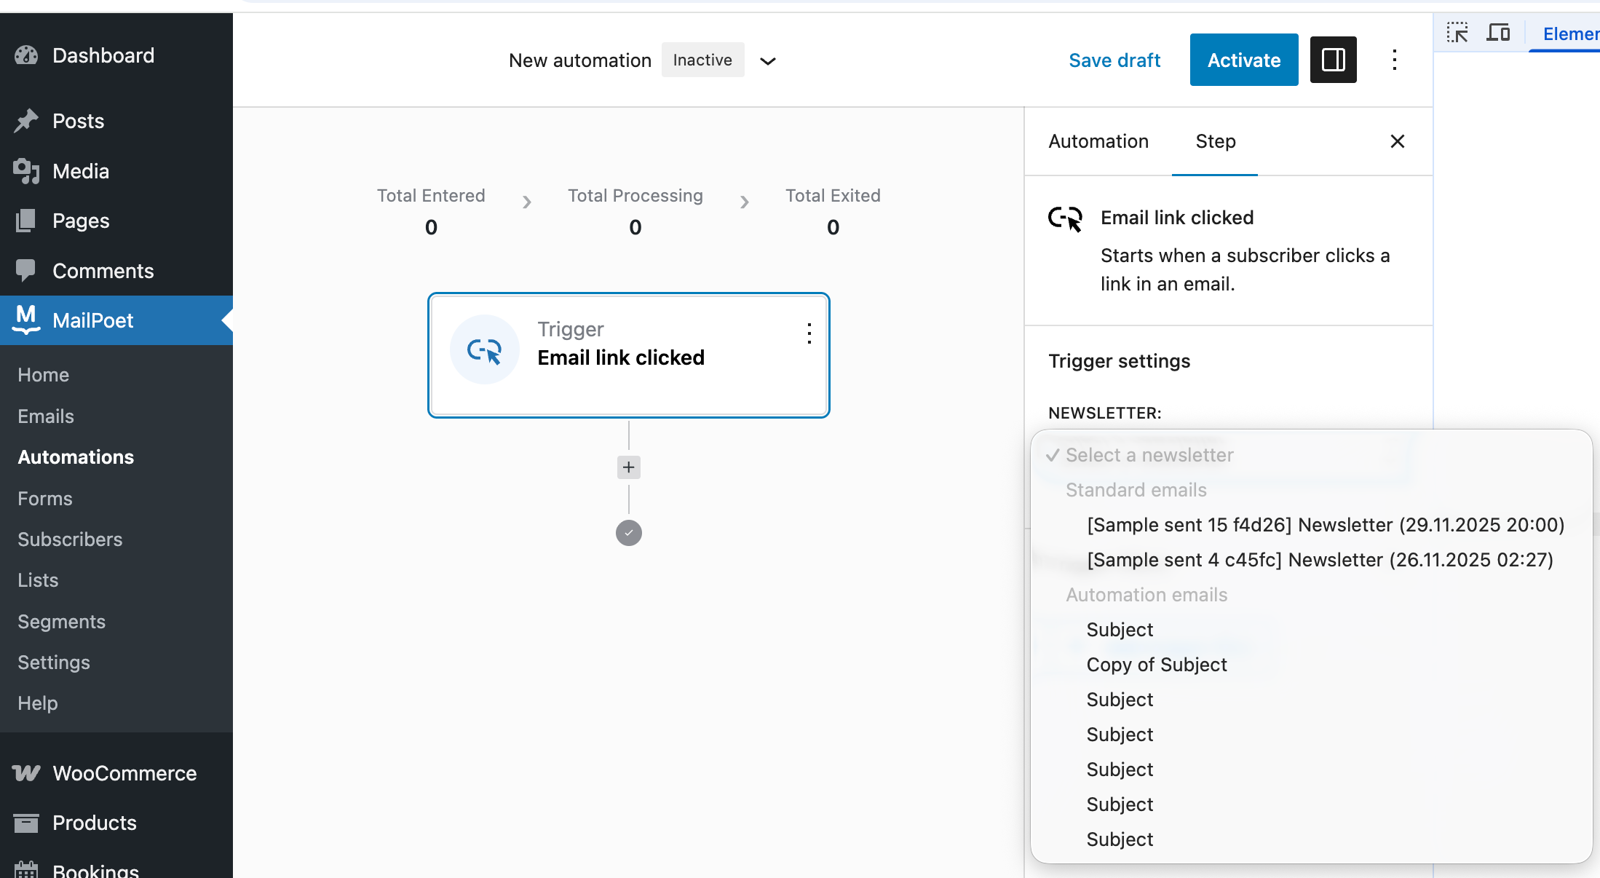Viewport: 1600px width, 878px height.
Task: Select Sample sent 4 c45fc Newsletter
Action: [x=1319, y=560]
